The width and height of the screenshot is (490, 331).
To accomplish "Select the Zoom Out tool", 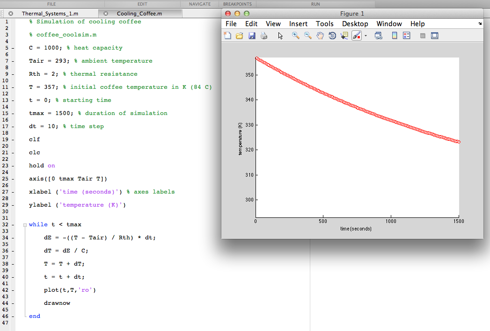I will (x=308, y=35).
